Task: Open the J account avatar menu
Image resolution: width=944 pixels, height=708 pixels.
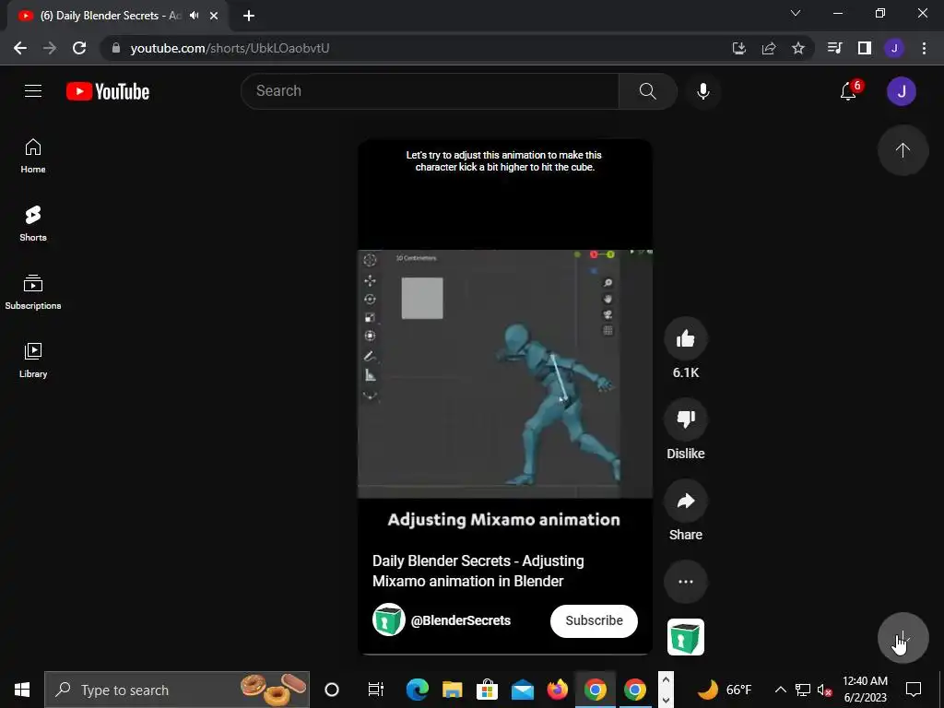Action: (x=902, y=91)
